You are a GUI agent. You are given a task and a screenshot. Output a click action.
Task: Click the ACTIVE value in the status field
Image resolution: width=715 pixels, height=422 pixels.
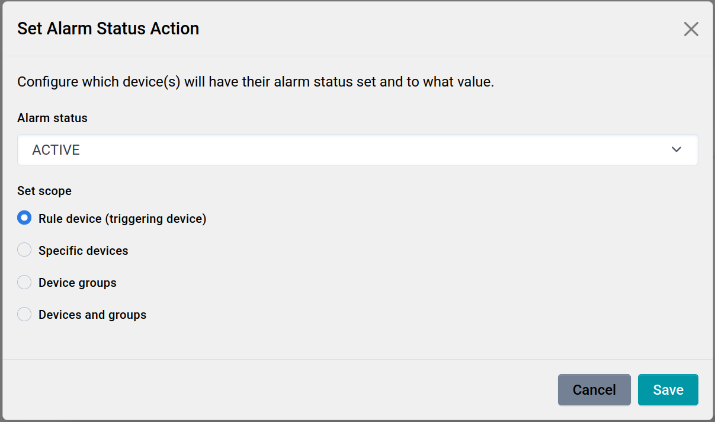pyautogui.click(x=56, y=150)
